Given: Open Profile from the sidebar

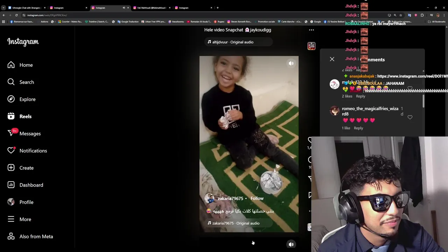Looking at the screenshot, I should coord(21,202).
